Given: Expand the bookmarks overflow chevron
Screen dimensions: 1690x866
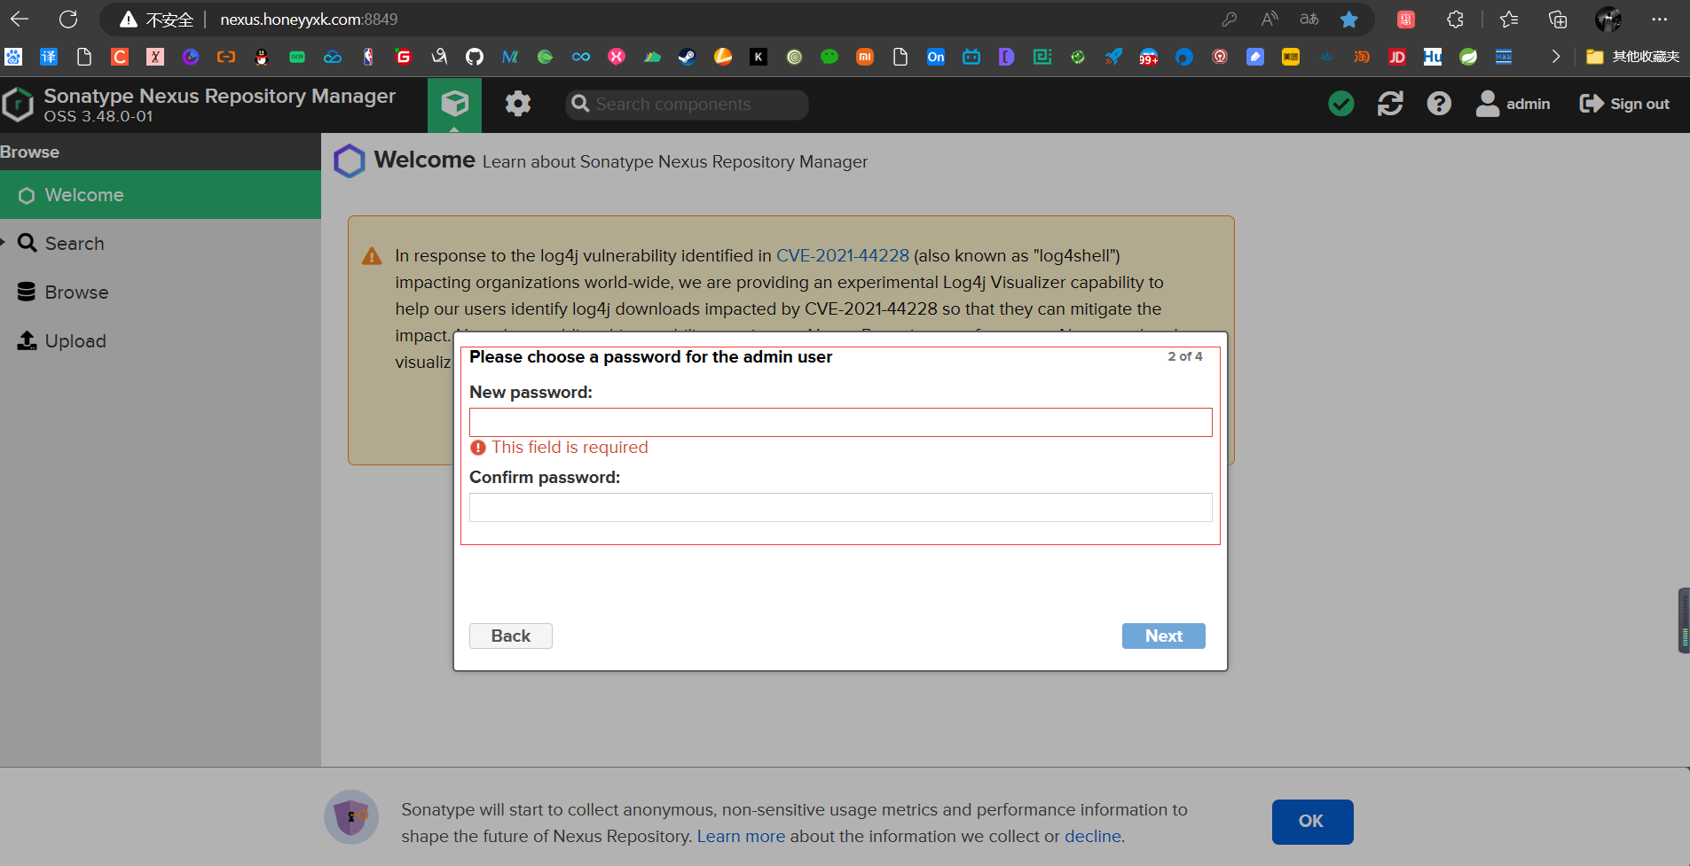Looking at the screenshot, I should [1555, 57].
